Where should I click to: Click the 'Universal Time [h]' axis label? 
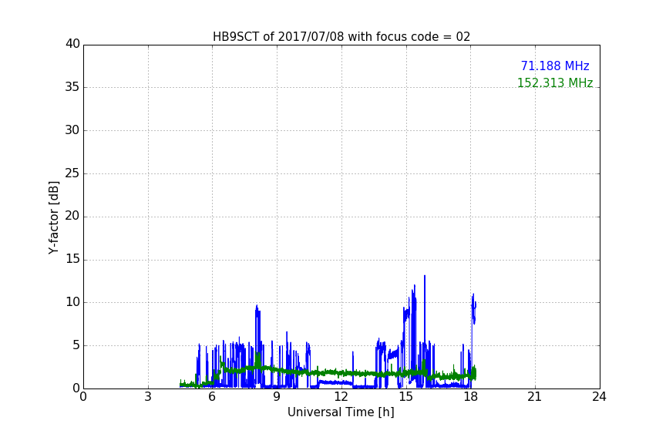[341, 412]
